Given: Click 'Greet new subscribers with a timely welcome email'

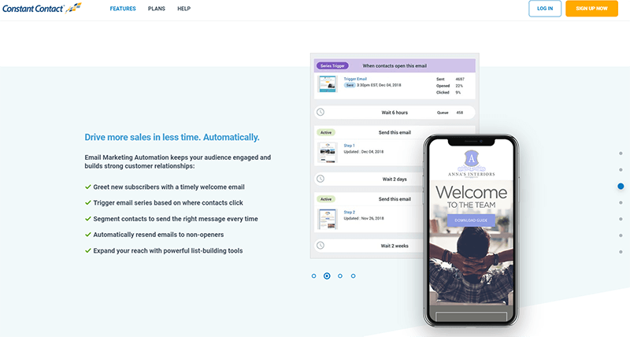Looking at the screenshot, I should [169, 187].
